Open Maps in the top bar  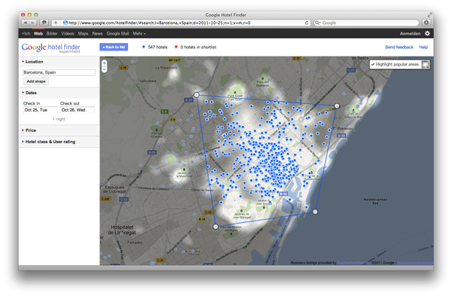click(83, 34)
